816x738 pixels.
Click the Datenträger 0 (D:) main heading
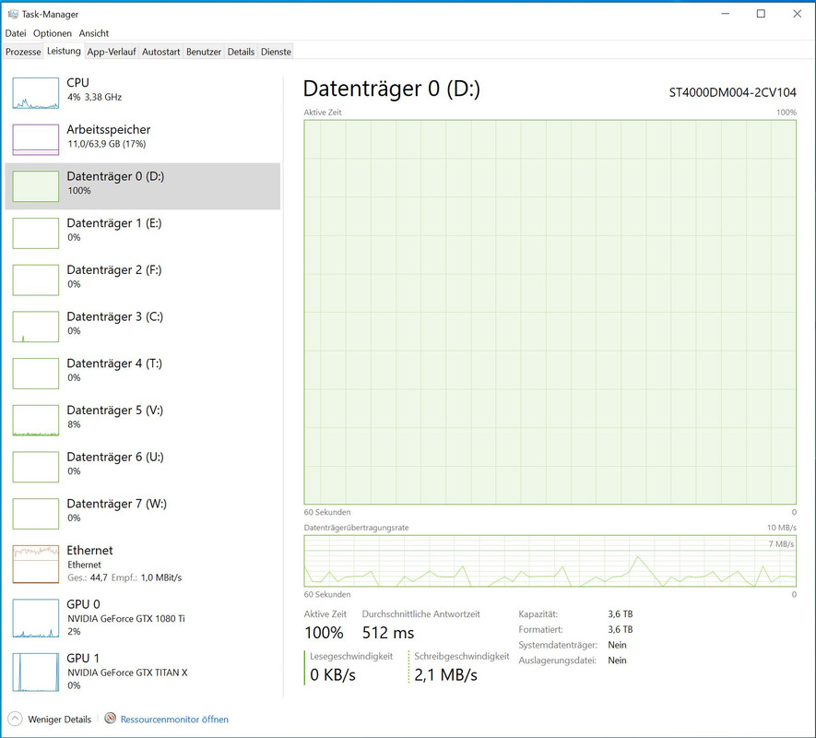pyautogui.click(x=391, y=89)
